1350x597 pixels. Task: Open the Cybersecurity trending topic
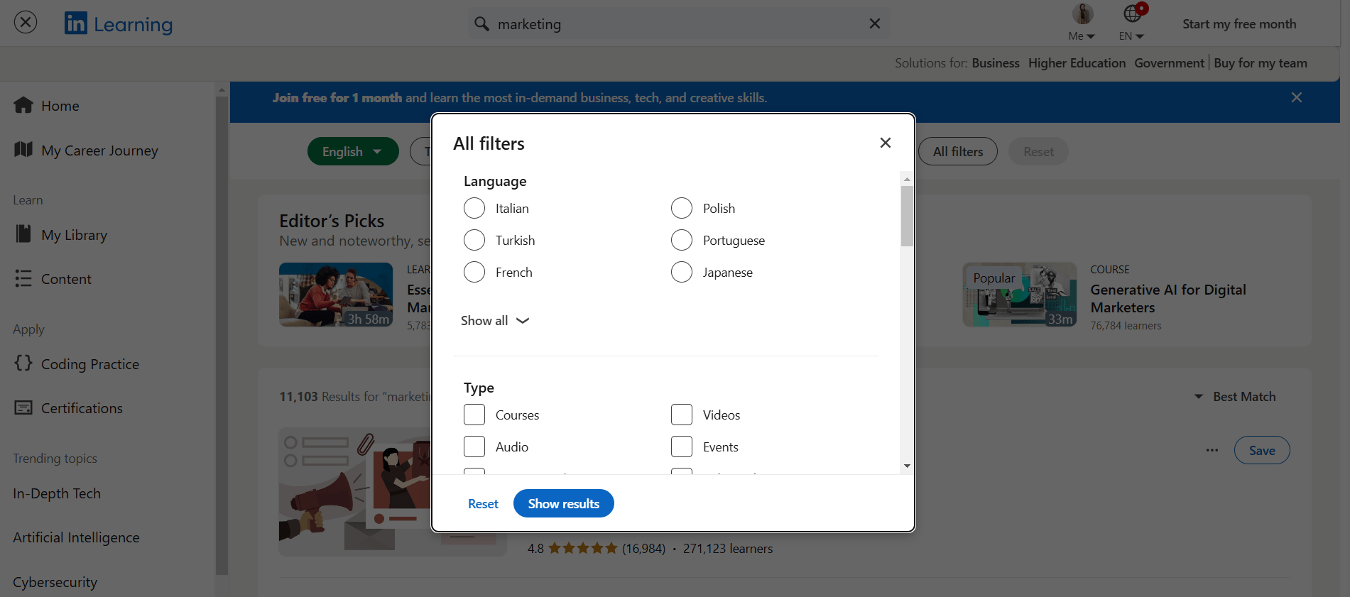click(x=55, y=582)
